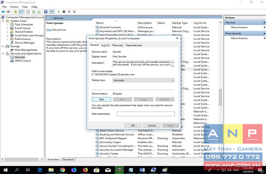Click the services list vertical scrollbar thumb
Image resolution: width=266 pixels, height=174 pixels.
tap(220, 97)
